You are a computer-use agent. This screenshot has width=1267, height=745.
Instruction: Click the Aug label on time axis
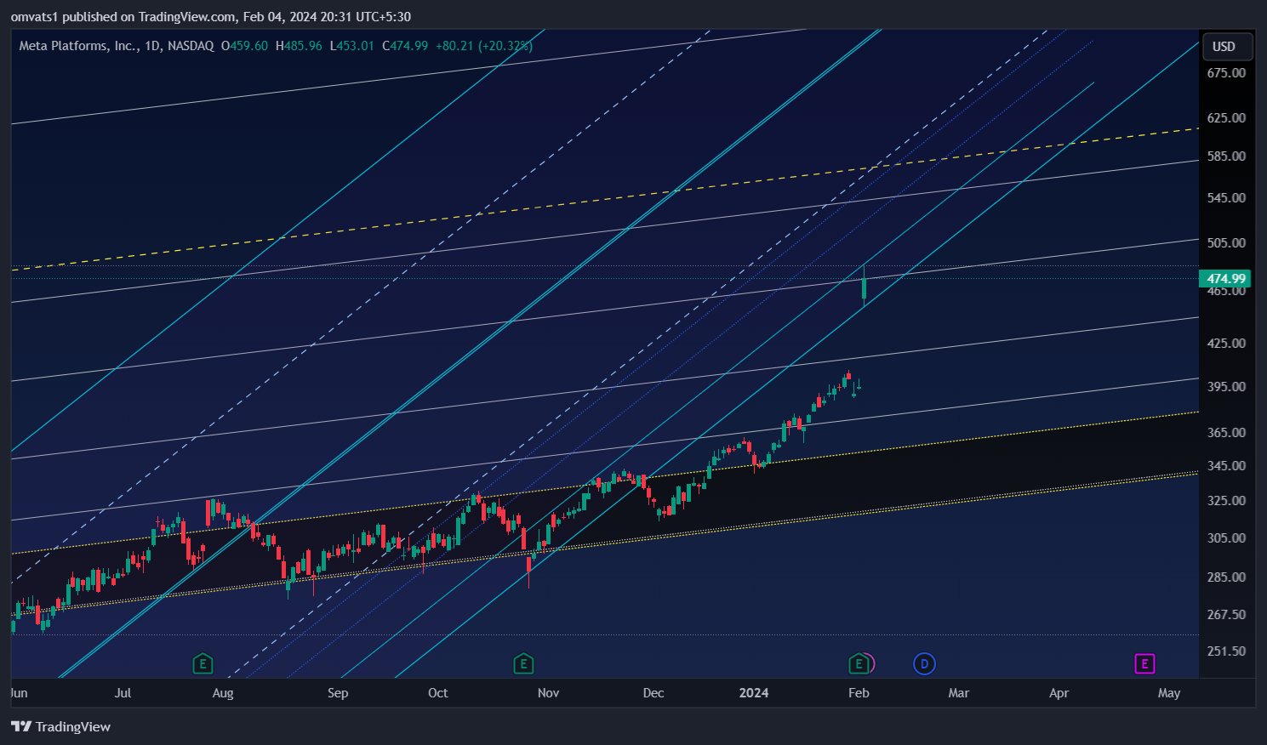point(223,693)
